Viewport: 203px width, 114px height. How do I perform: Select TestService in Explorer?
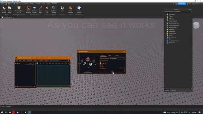pyautogui.click(x=172, y=43)
